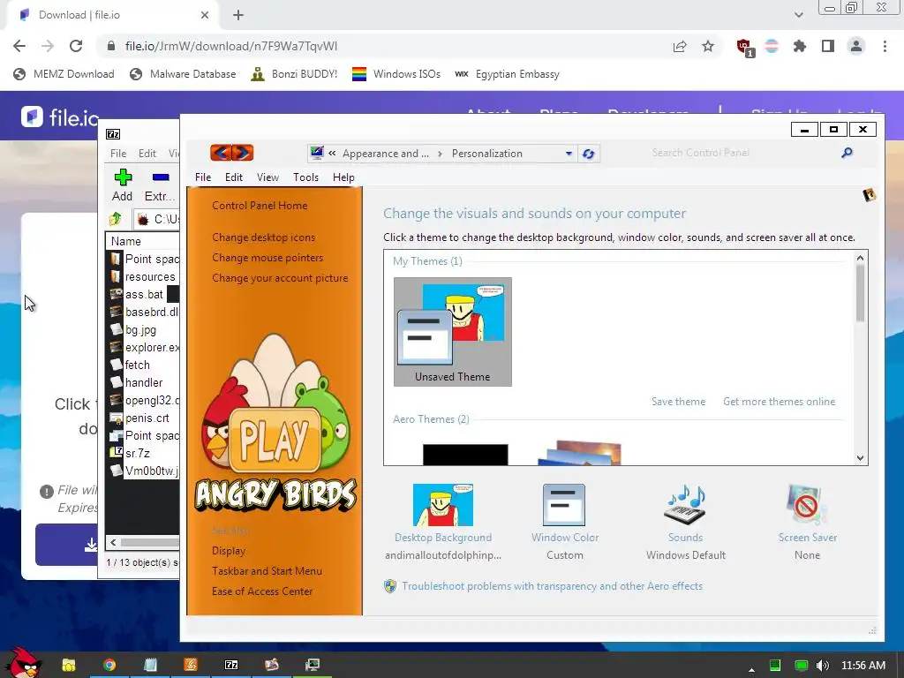Screen dimensions: 904x678
Task: Click Taskbar and Start Menu link
Action: (267, 571)
